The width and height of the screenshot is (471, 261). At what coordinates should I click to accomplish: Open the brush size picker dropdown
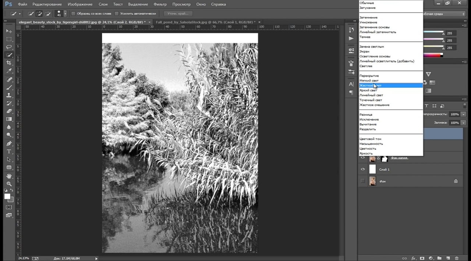[x=65, y=14]
